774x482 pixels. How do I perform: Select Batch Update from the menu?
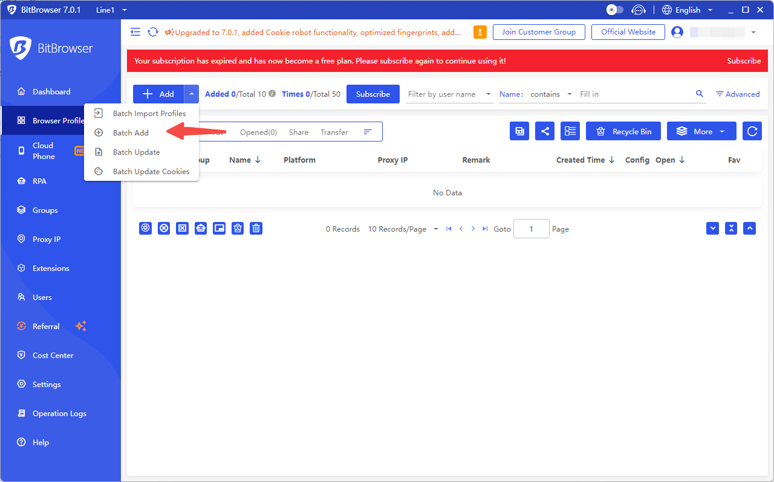pos(141,152)
